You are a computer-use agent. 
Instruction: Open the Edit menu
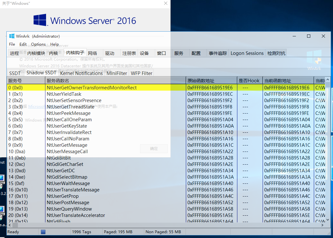[x=23, y=44]
